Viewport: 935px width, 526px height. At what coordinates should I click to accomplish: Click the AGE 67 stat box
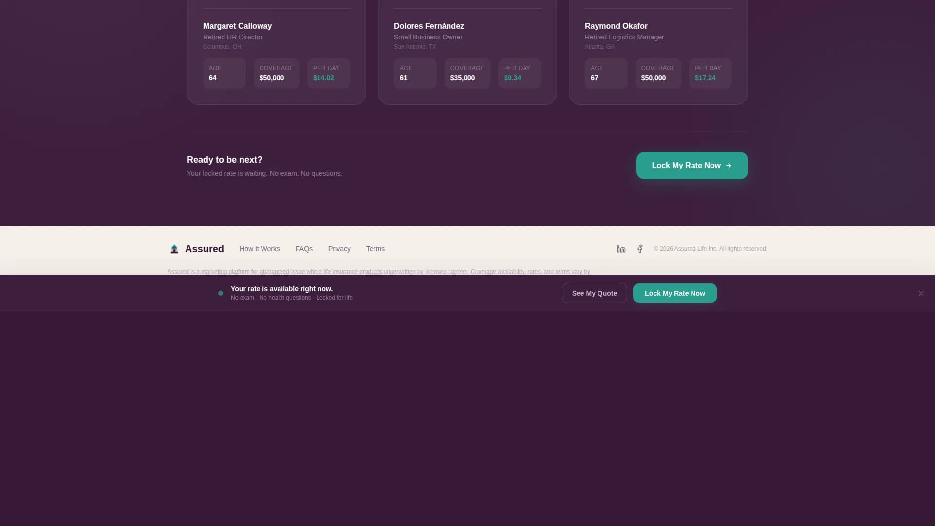click(606, 74)
